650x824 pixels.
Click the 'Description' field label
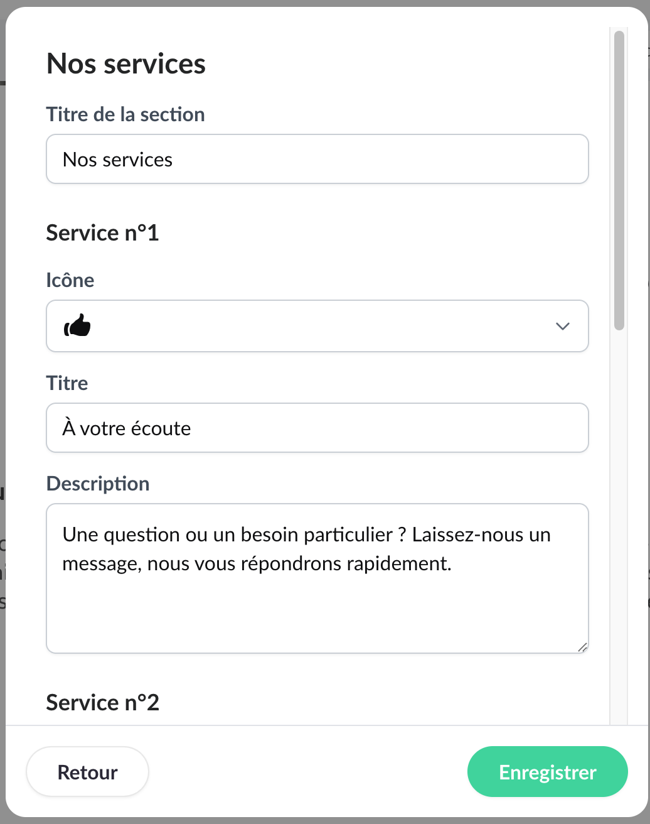pos(98,484)
